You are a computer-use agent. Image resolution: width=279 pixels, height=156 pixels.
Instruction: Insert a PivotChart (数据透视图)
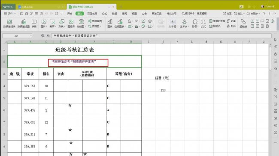click(x=24, y=24)
